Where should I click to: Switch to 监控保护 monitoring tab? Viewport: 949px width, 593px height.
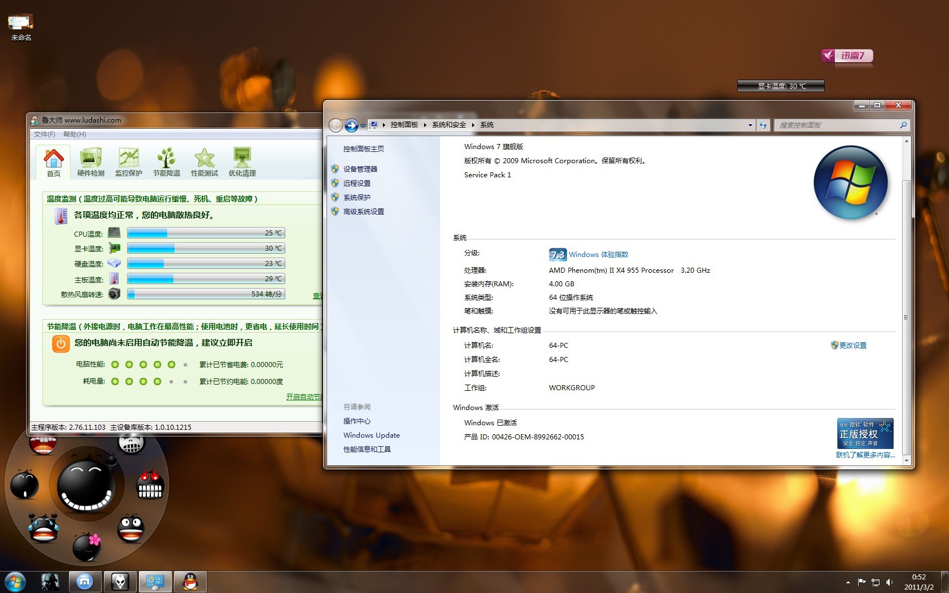(x=129, y=162)
